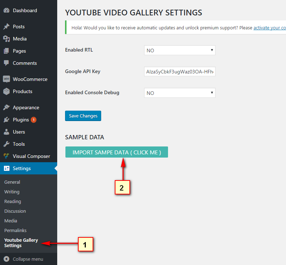Click the Products box icon
The height and width of the screenshot is (265, 286).
tap(6, 91)
